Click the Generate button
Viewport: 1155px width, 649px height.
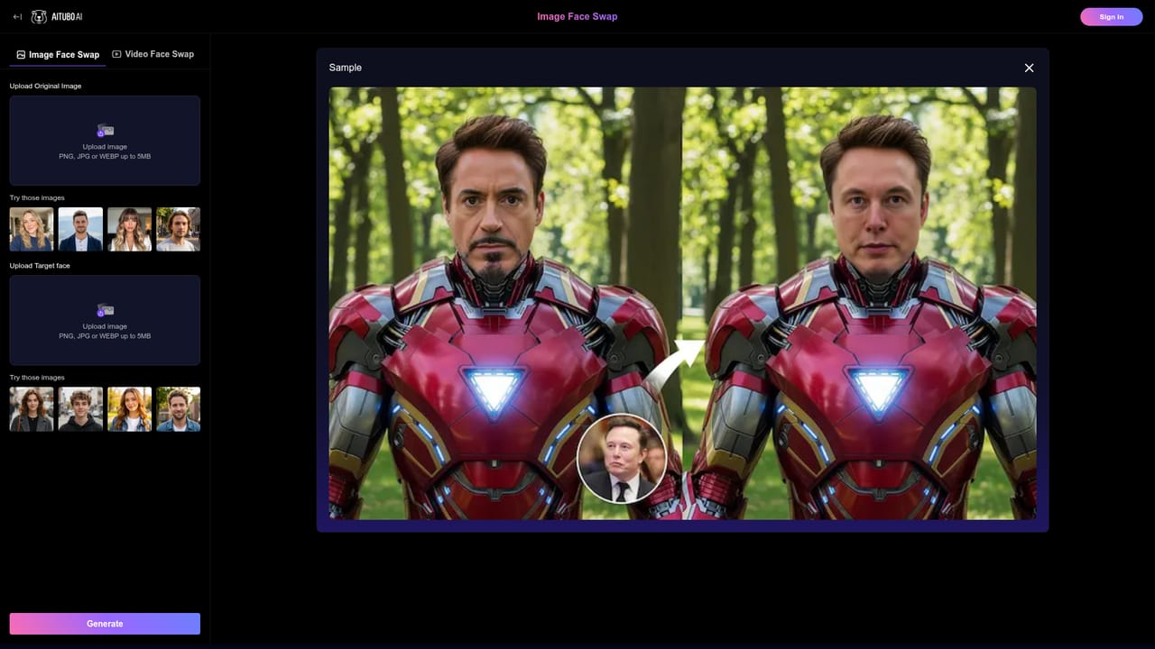tap(105, 624)
